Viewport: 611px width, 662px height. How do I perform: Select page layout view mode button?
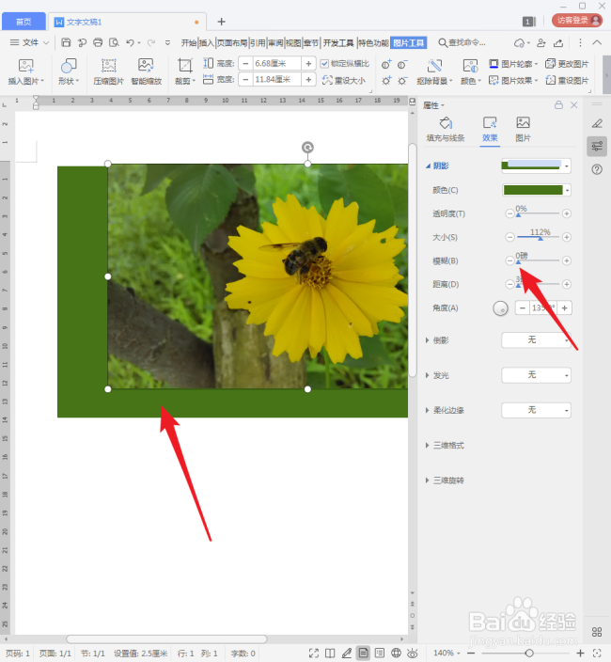(363, 654)
